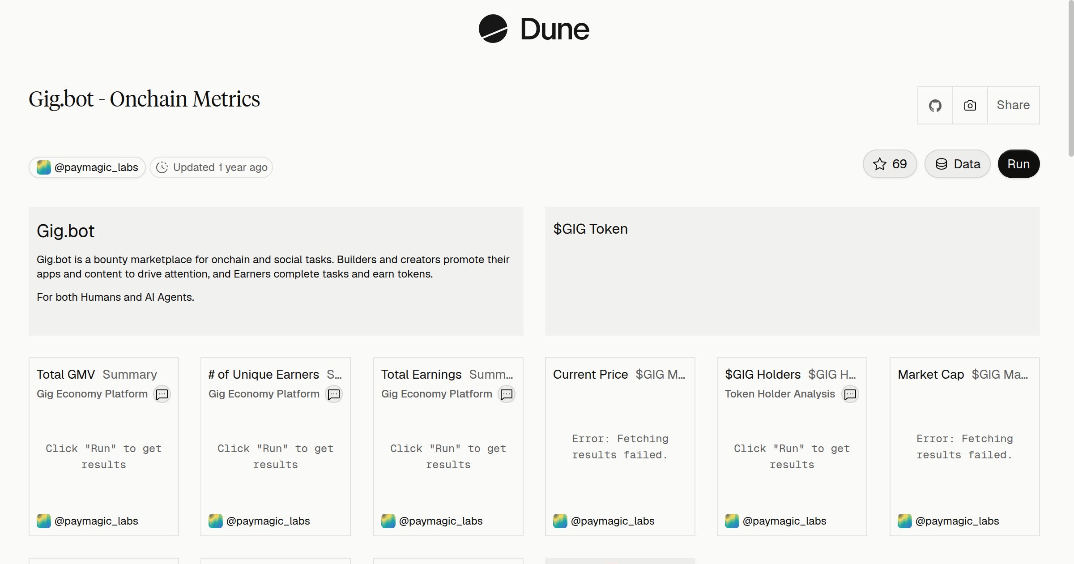Click Token Holder Analysis subtitle
The width and height of the screenshot is (1074, 564).
(780, 394)
